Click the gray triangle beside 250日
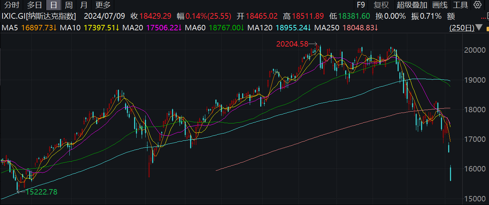The height and width of the screenshot is (205, 489). coord(479,27)
